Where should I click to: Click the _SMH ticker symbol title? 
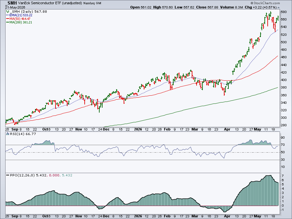(11, 3)
